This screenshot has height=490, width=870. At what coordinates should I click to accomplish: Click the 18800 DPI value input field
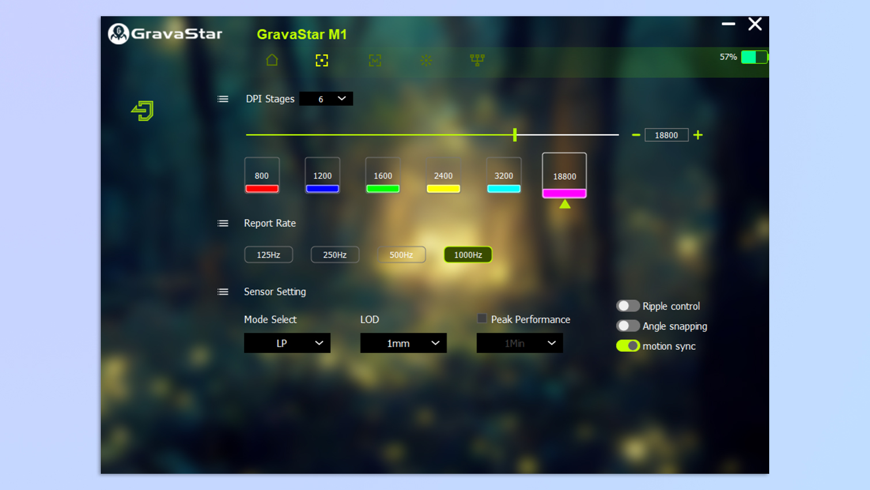667,135
